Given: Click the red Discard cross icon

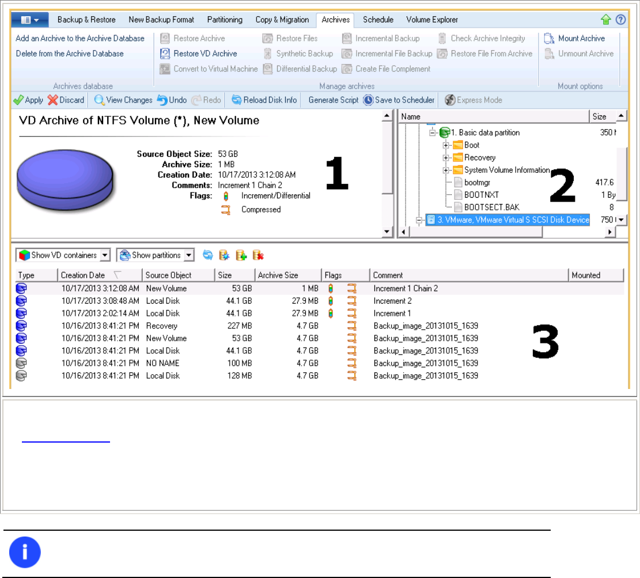Looking at the screenshot, I should 52,100.
